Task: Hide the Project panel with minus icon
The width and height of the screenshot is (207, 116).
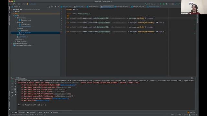Action: 58,7
